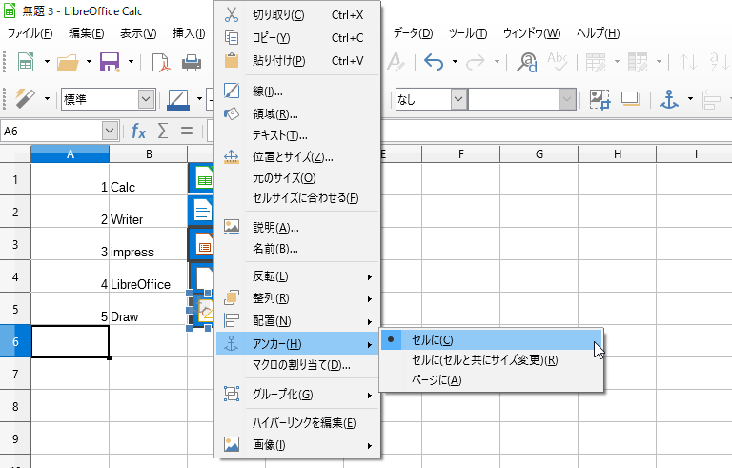Expand the 画像(I) submenu

point(297,444)
